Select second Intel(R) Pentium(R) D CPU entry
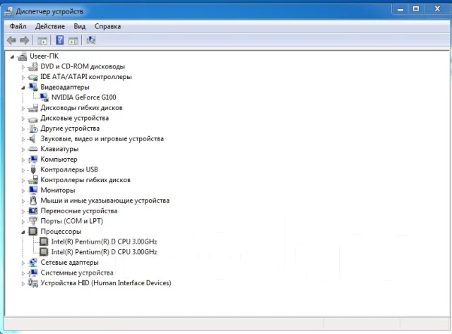This screenshot has width=452, height=334. point(104,252)
